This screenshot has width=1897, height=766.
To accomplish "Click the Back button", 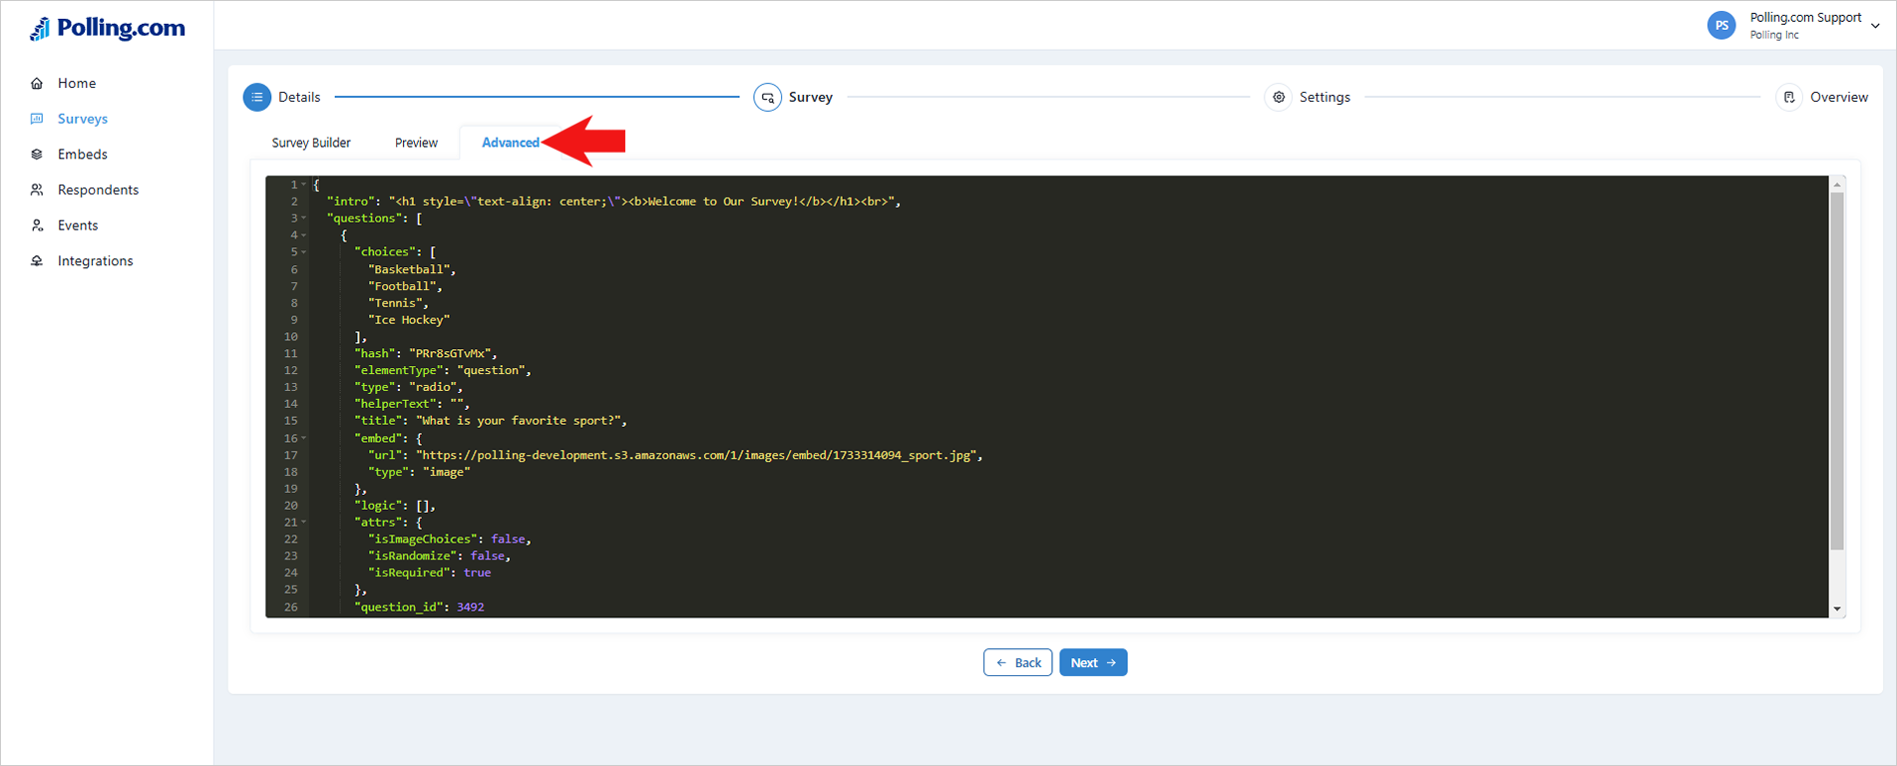I will [x=1017, y=662].
